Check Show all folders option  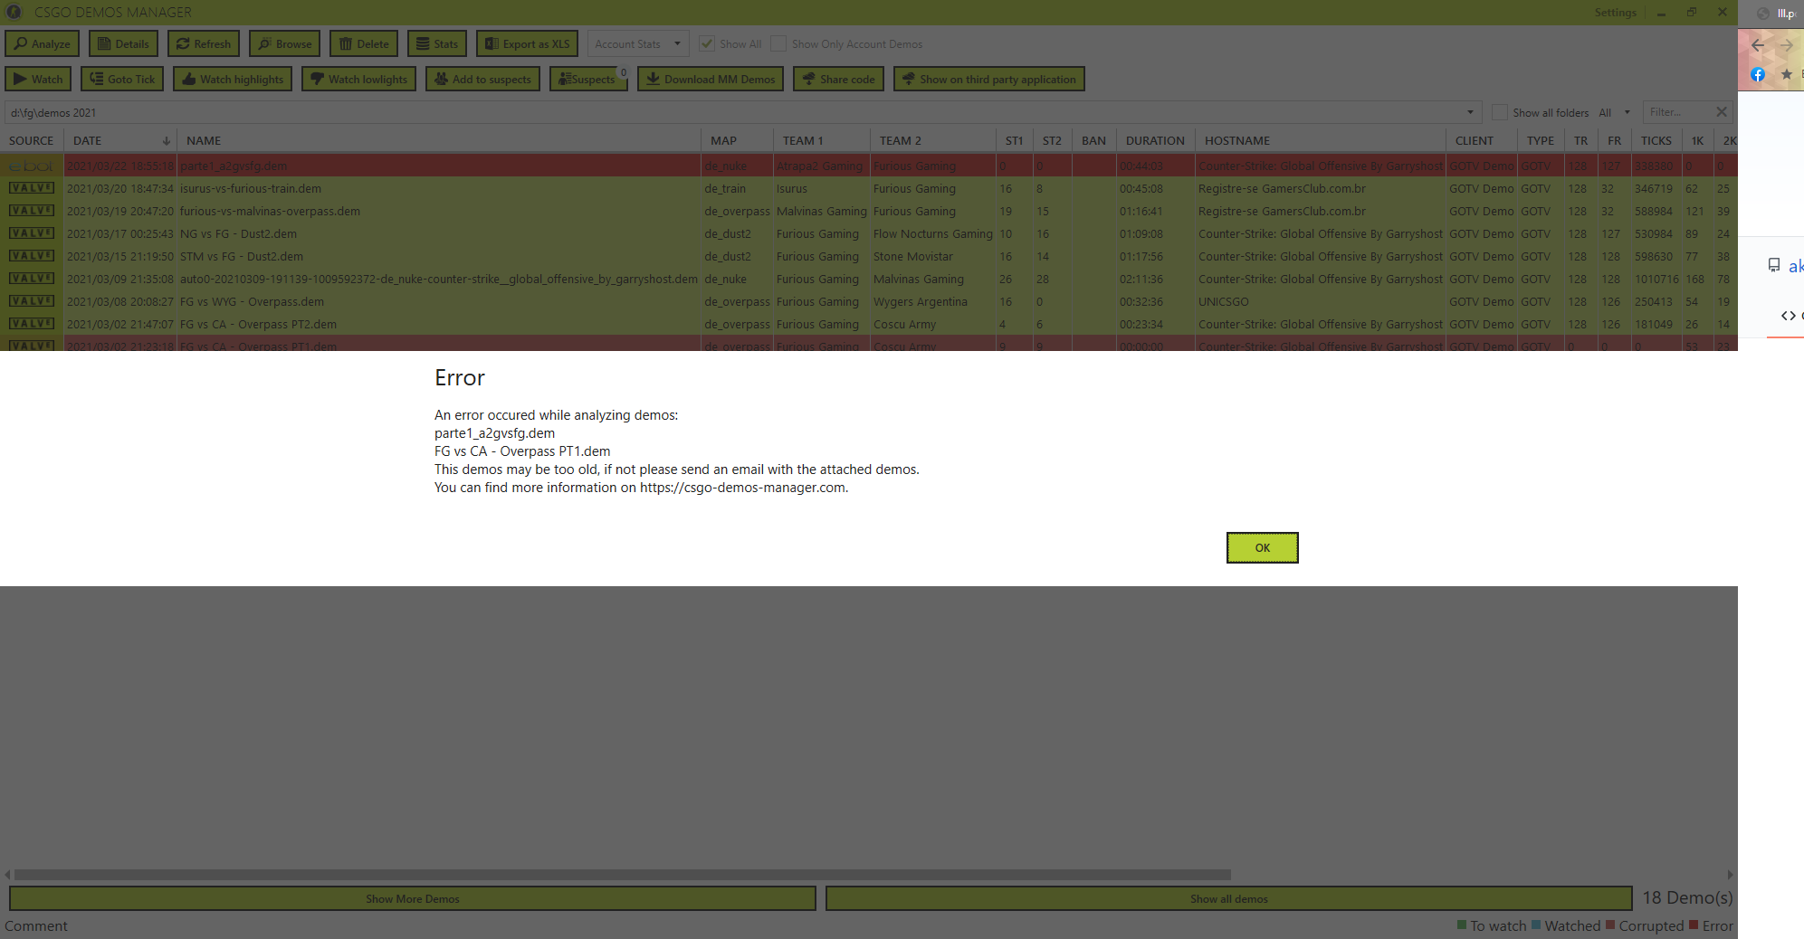(1500, 112)
